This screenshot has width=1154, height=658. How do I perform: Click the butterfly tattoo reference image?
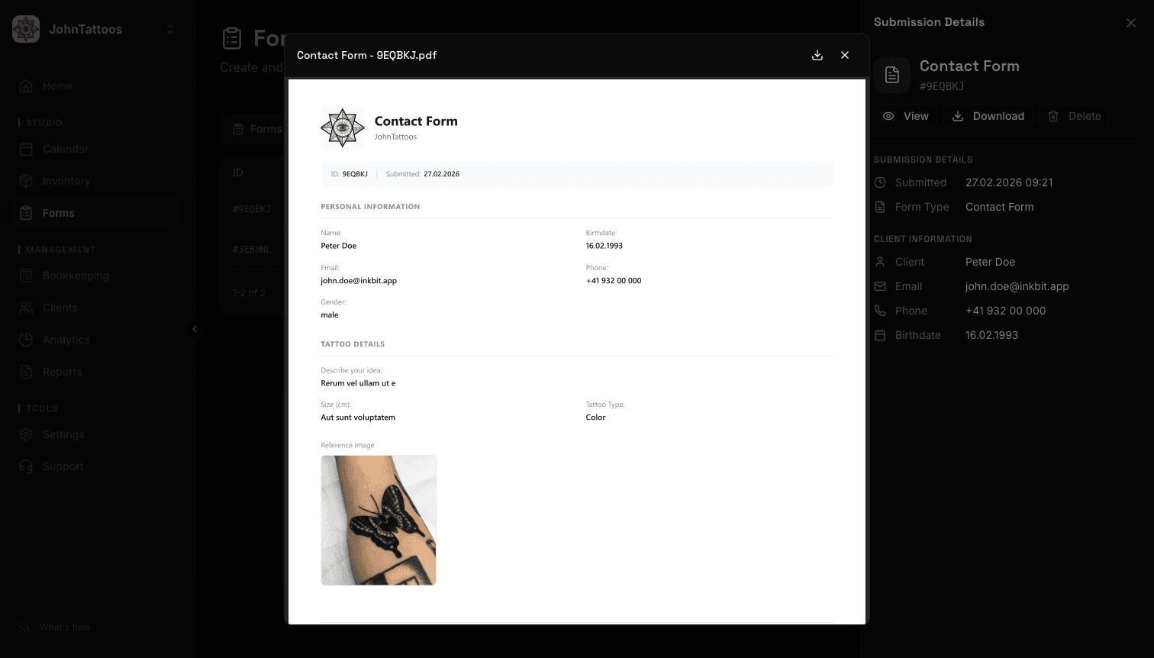(x=379, y=521)
